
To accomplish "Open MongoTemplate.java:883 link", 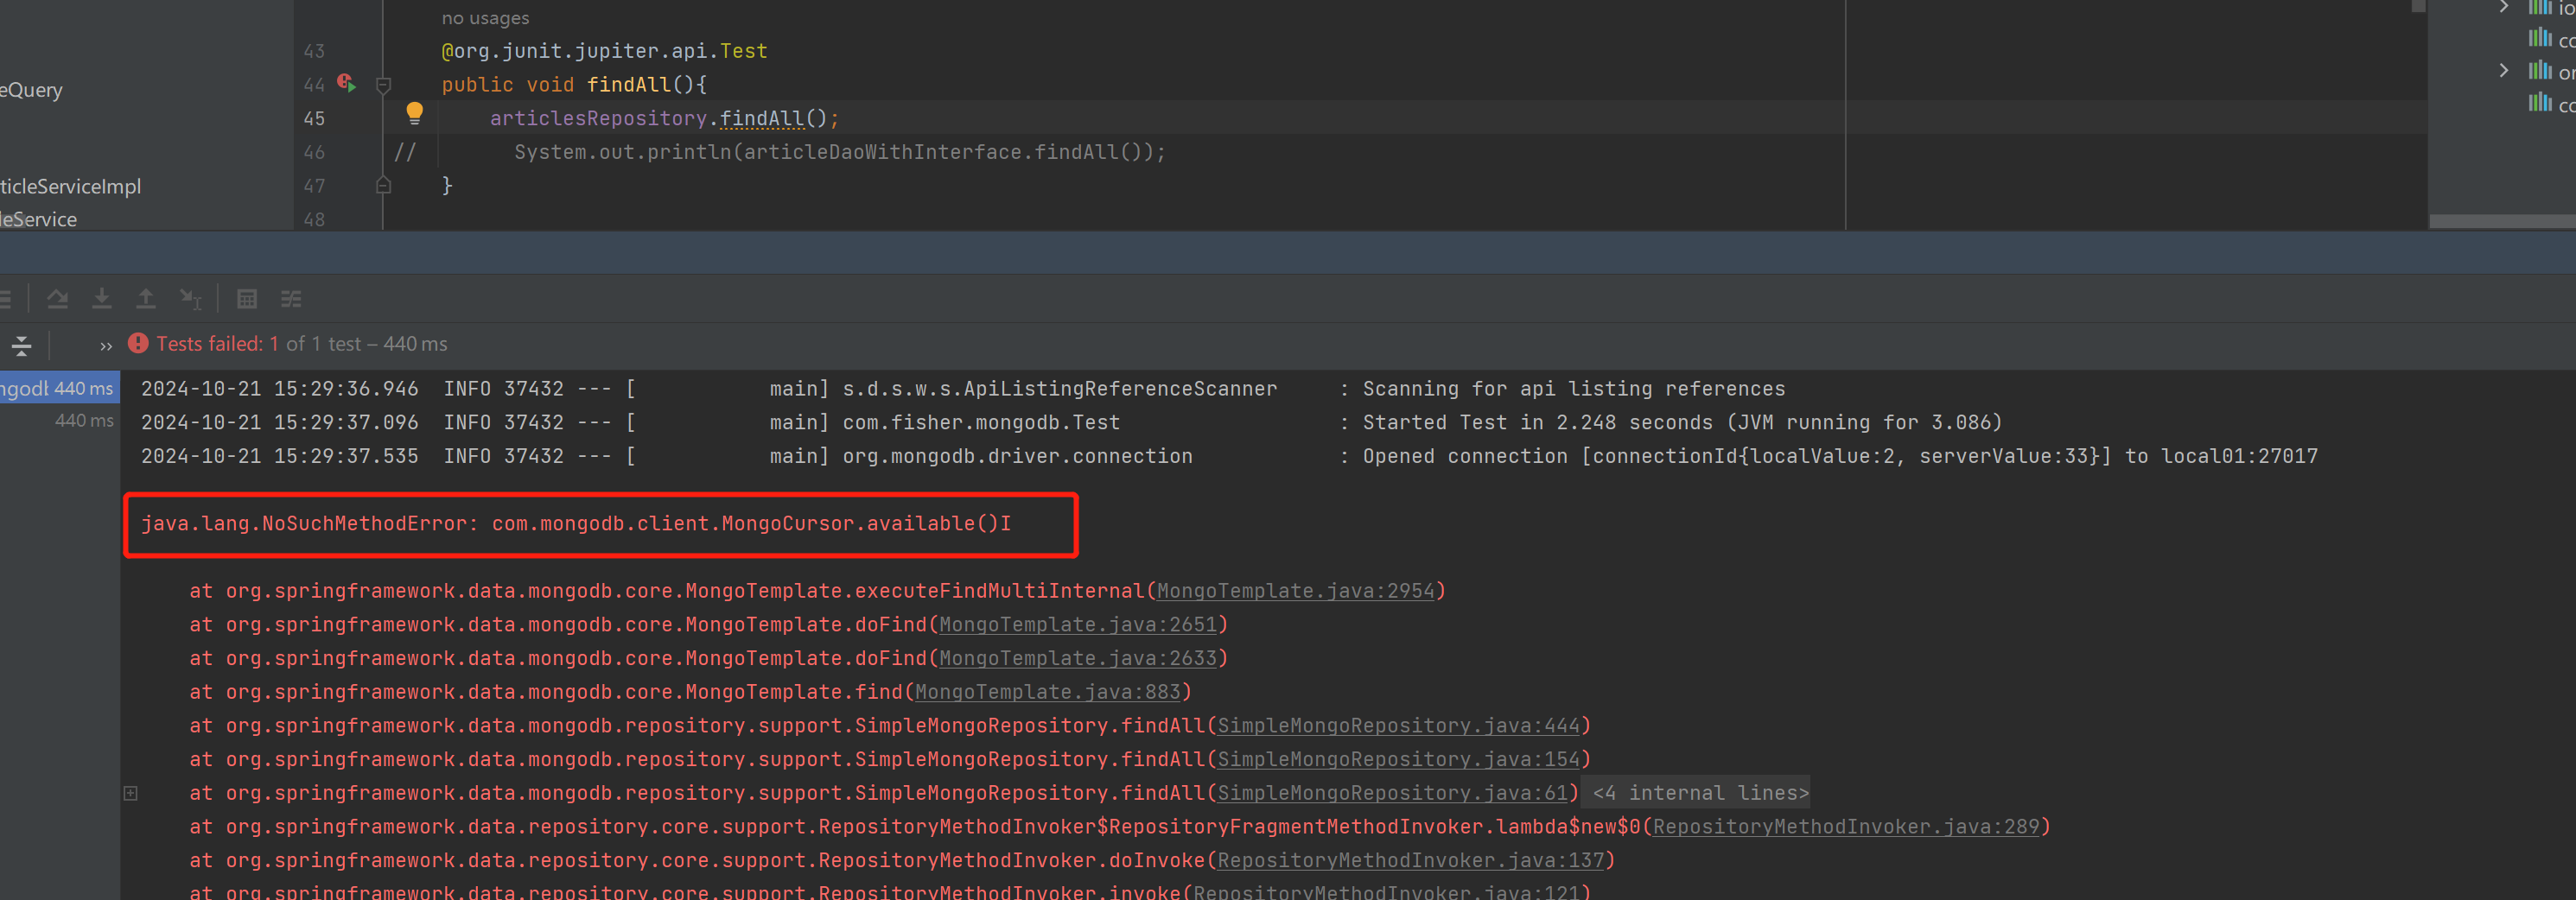I will [1047, 692].
